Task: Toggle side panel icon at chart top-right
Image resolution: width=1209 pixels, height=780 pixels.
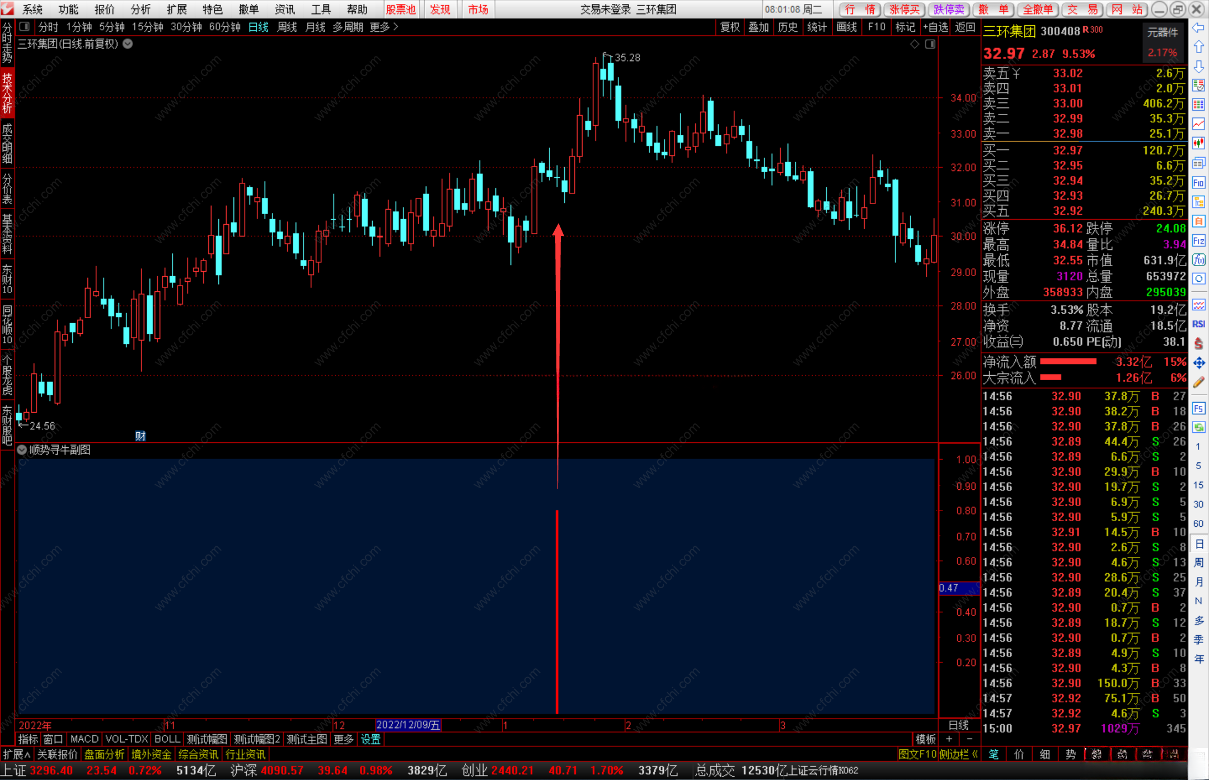Action: point(930,44)
